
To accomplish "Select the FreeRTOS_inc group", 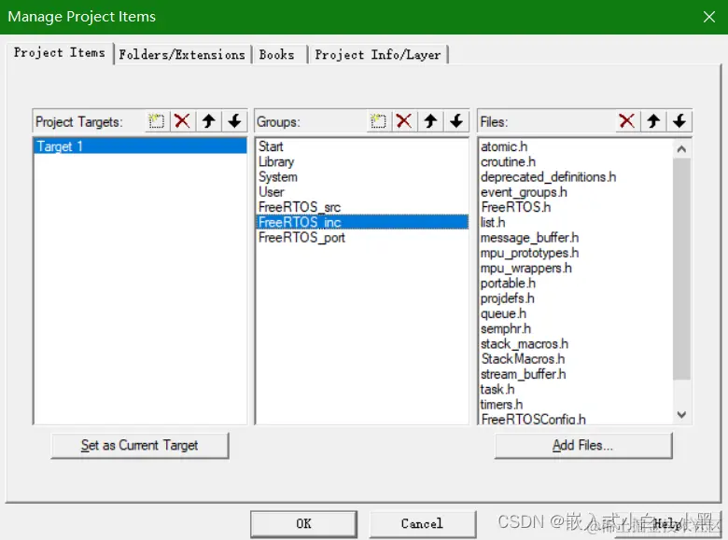I will pyautogui.click(x=362, y=222).
